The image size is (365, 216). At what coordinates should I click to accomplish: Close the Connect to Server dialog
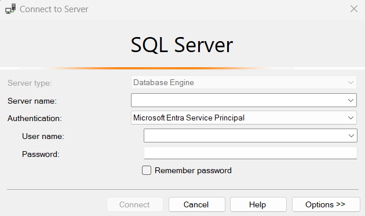[354, 9]
